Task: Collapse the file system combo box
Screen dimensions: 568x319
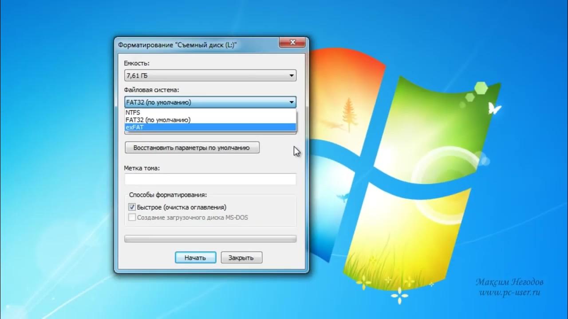Action: pos(210,102)
